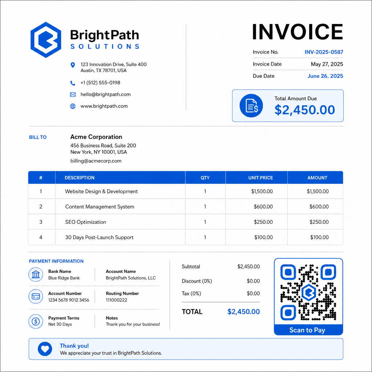The image size is (372, 372).
Task: Click the $100.00 amount cell
Action: [x=319, y=237]
